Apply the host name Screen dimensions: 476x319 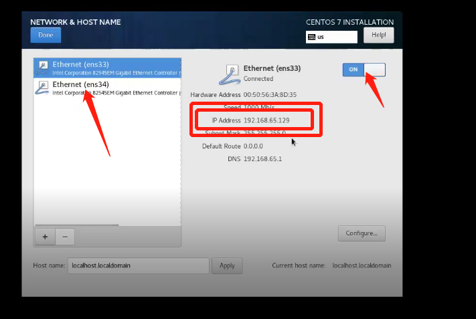point(227,265)
